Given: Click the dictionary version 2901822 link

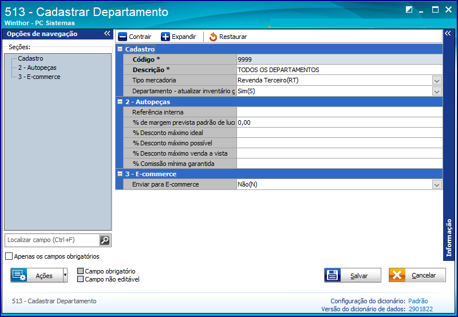Looking at the screenshot, I should click(421, 309).
